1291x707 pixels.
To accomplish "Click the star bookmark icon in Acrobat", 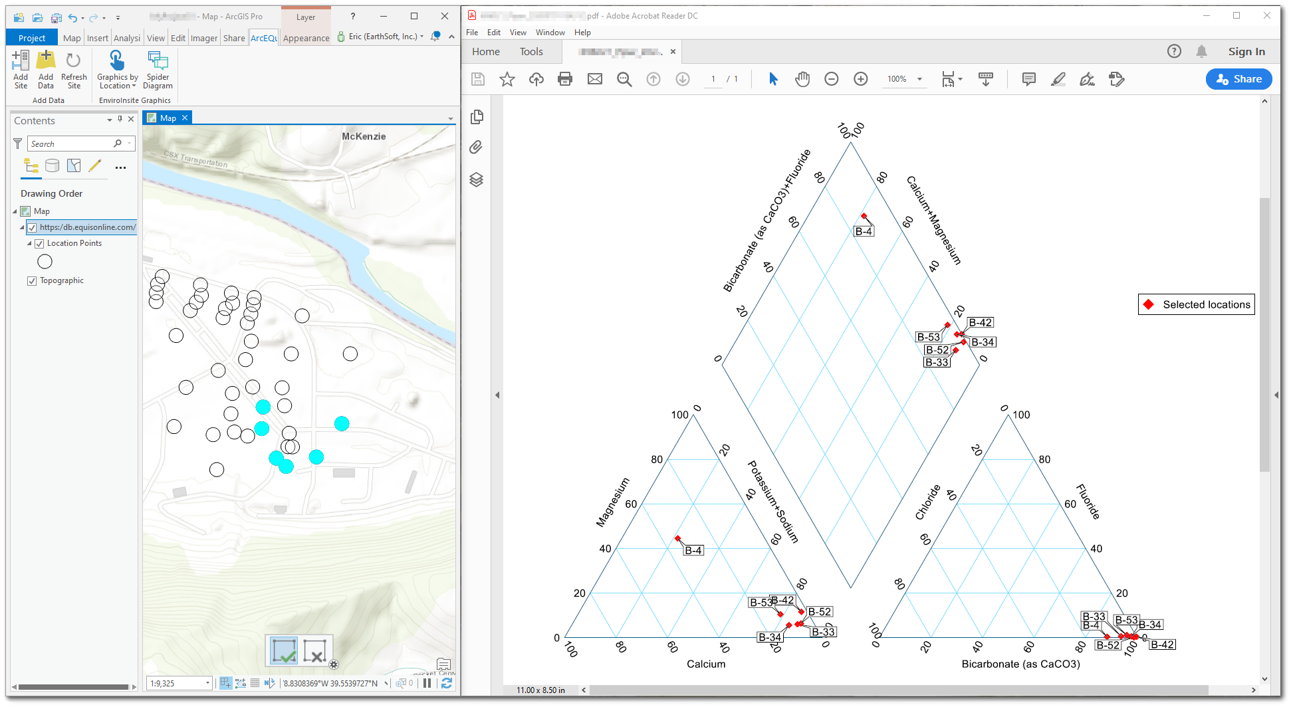I will [507, 80].
